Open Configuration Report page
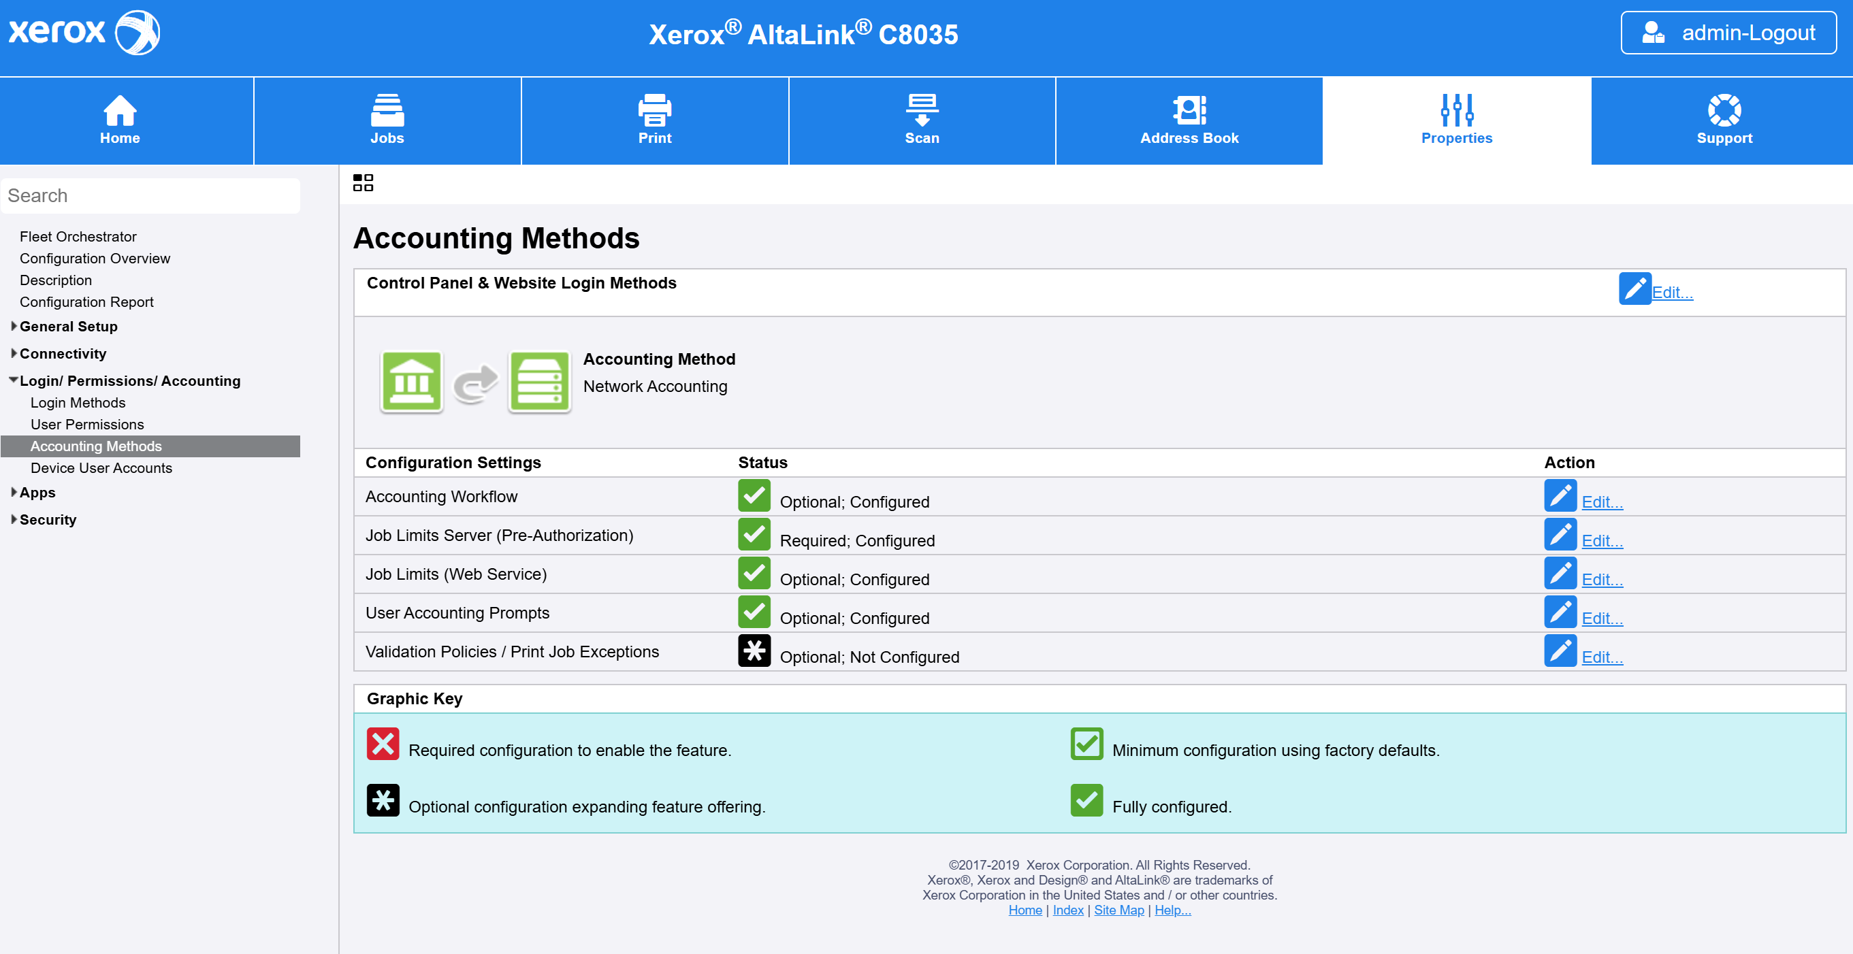The image size is (1853, 954). pos(86,302)
